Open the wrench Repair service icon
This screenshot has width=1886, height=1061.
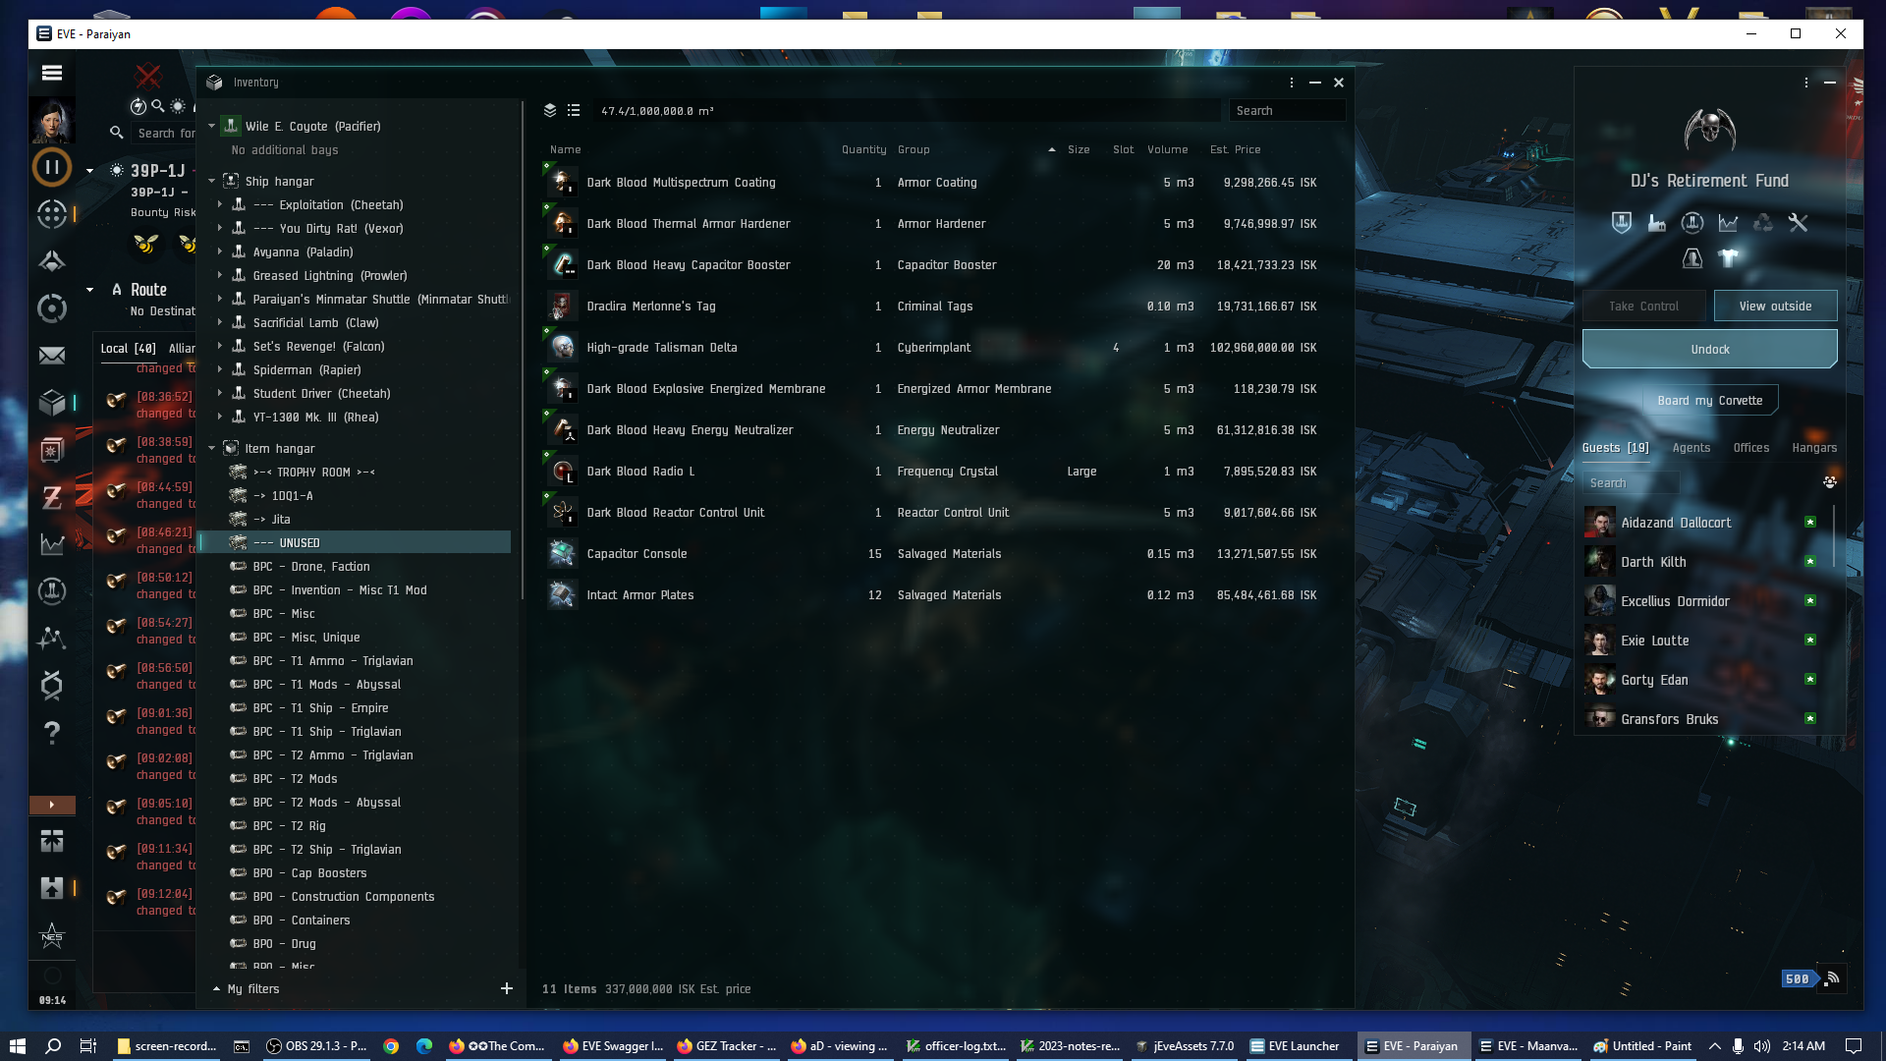[x=1799, y=223]
